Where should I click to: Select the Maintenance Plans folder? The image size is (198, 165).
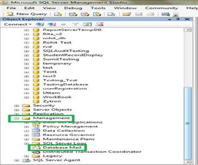coord(60,139)
